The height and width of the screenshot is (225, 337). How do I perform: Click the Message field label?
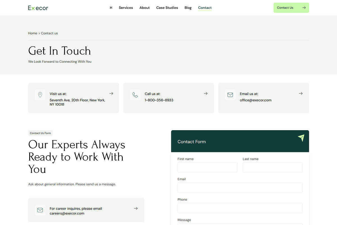184,220
